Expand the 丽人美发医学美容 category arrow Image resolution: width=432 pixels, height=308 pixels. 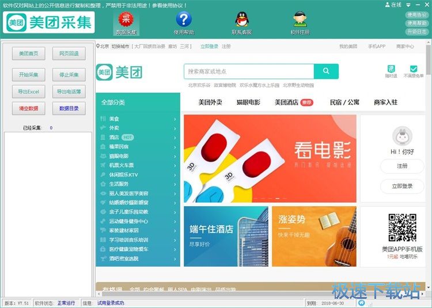pos(175,194)
